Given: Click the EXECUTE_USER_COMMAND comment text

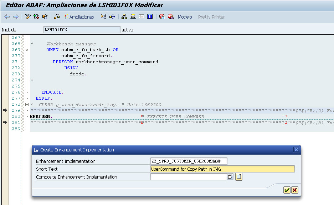Looking at the screenshot, I should point(175,117).
